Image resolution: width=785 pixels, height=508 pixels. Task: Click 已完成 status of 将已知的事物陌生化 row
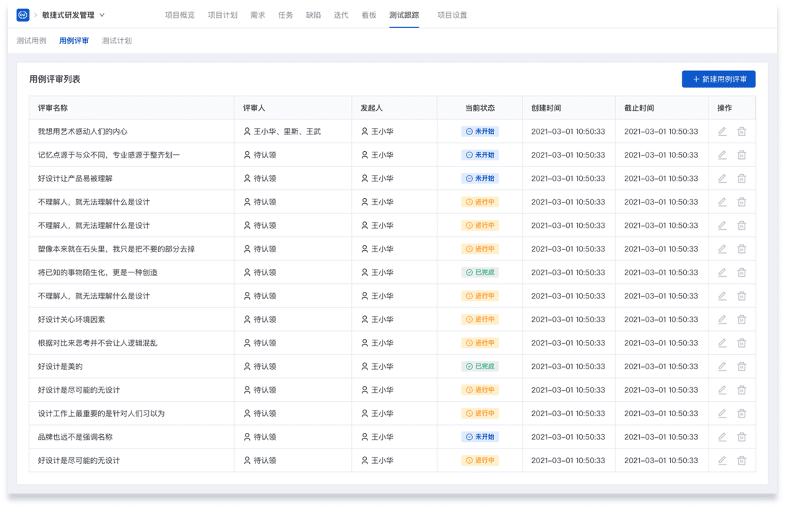(480, 272)
